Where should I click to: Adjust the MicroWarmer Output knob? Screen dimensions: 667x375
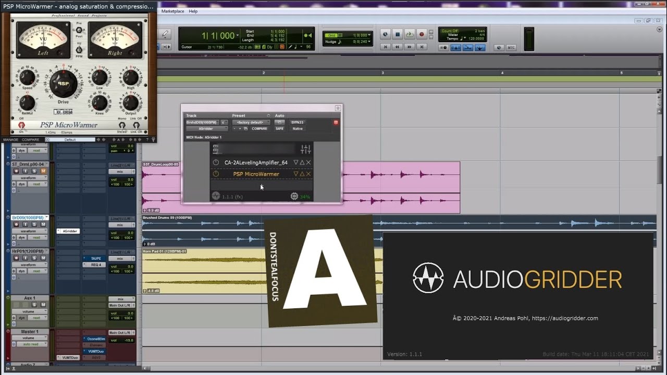point(130,102)
